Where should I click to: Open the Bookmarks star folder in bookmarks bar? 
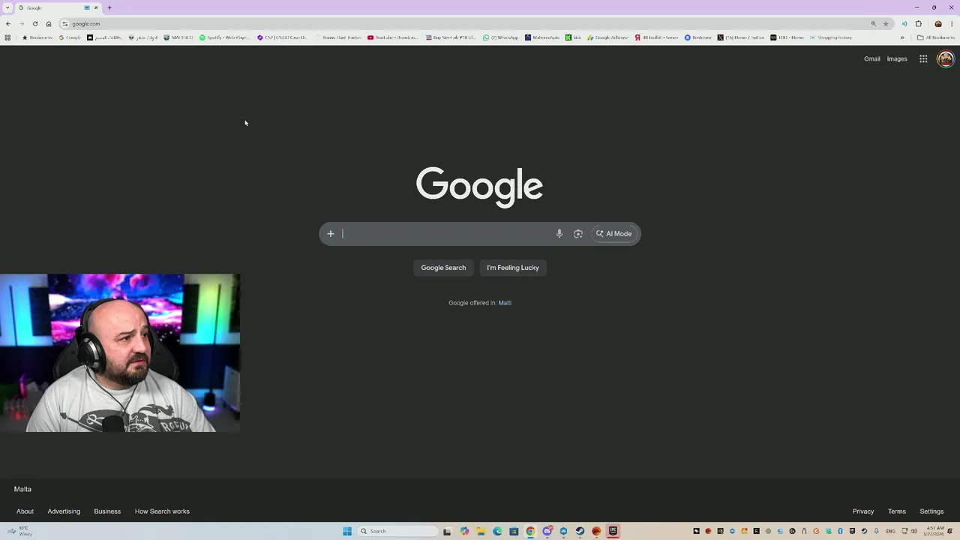[37, 37]
